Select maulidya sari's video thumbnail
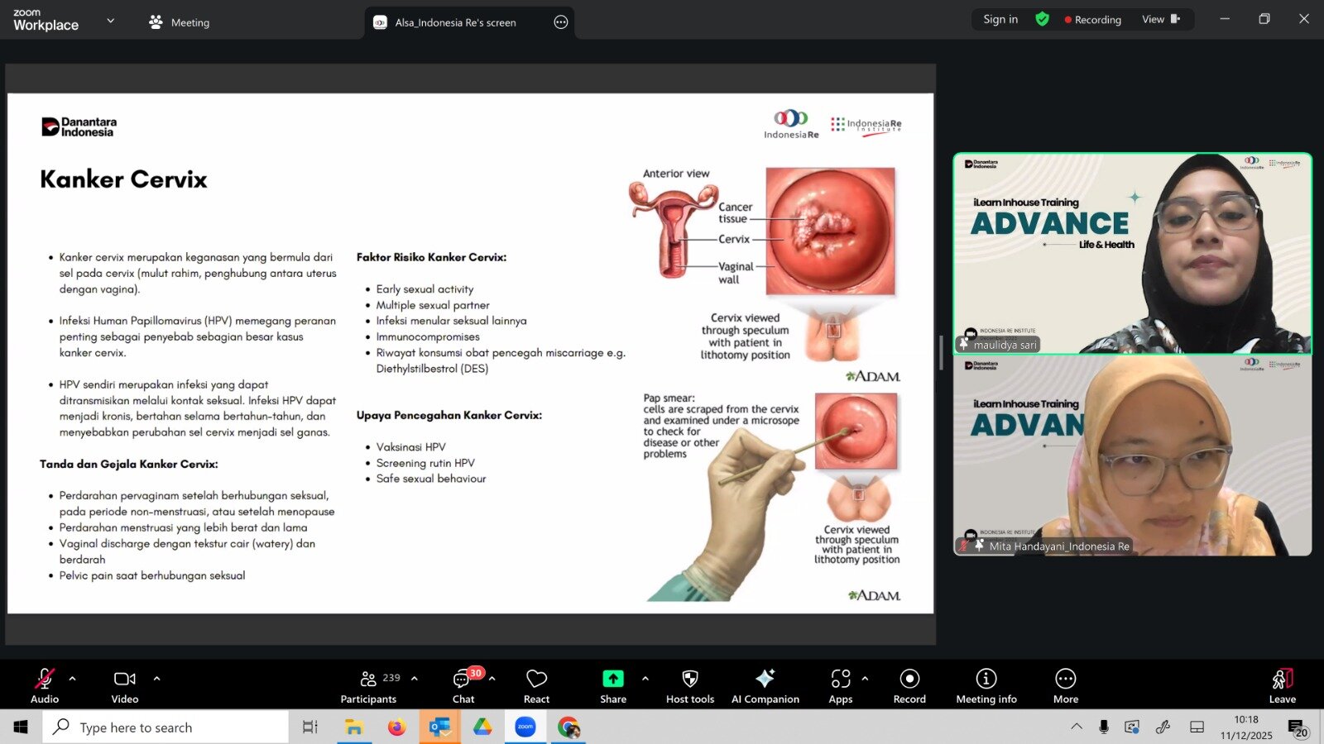The height and width of the screenshot is (744, 1324). pos(1132,253)
